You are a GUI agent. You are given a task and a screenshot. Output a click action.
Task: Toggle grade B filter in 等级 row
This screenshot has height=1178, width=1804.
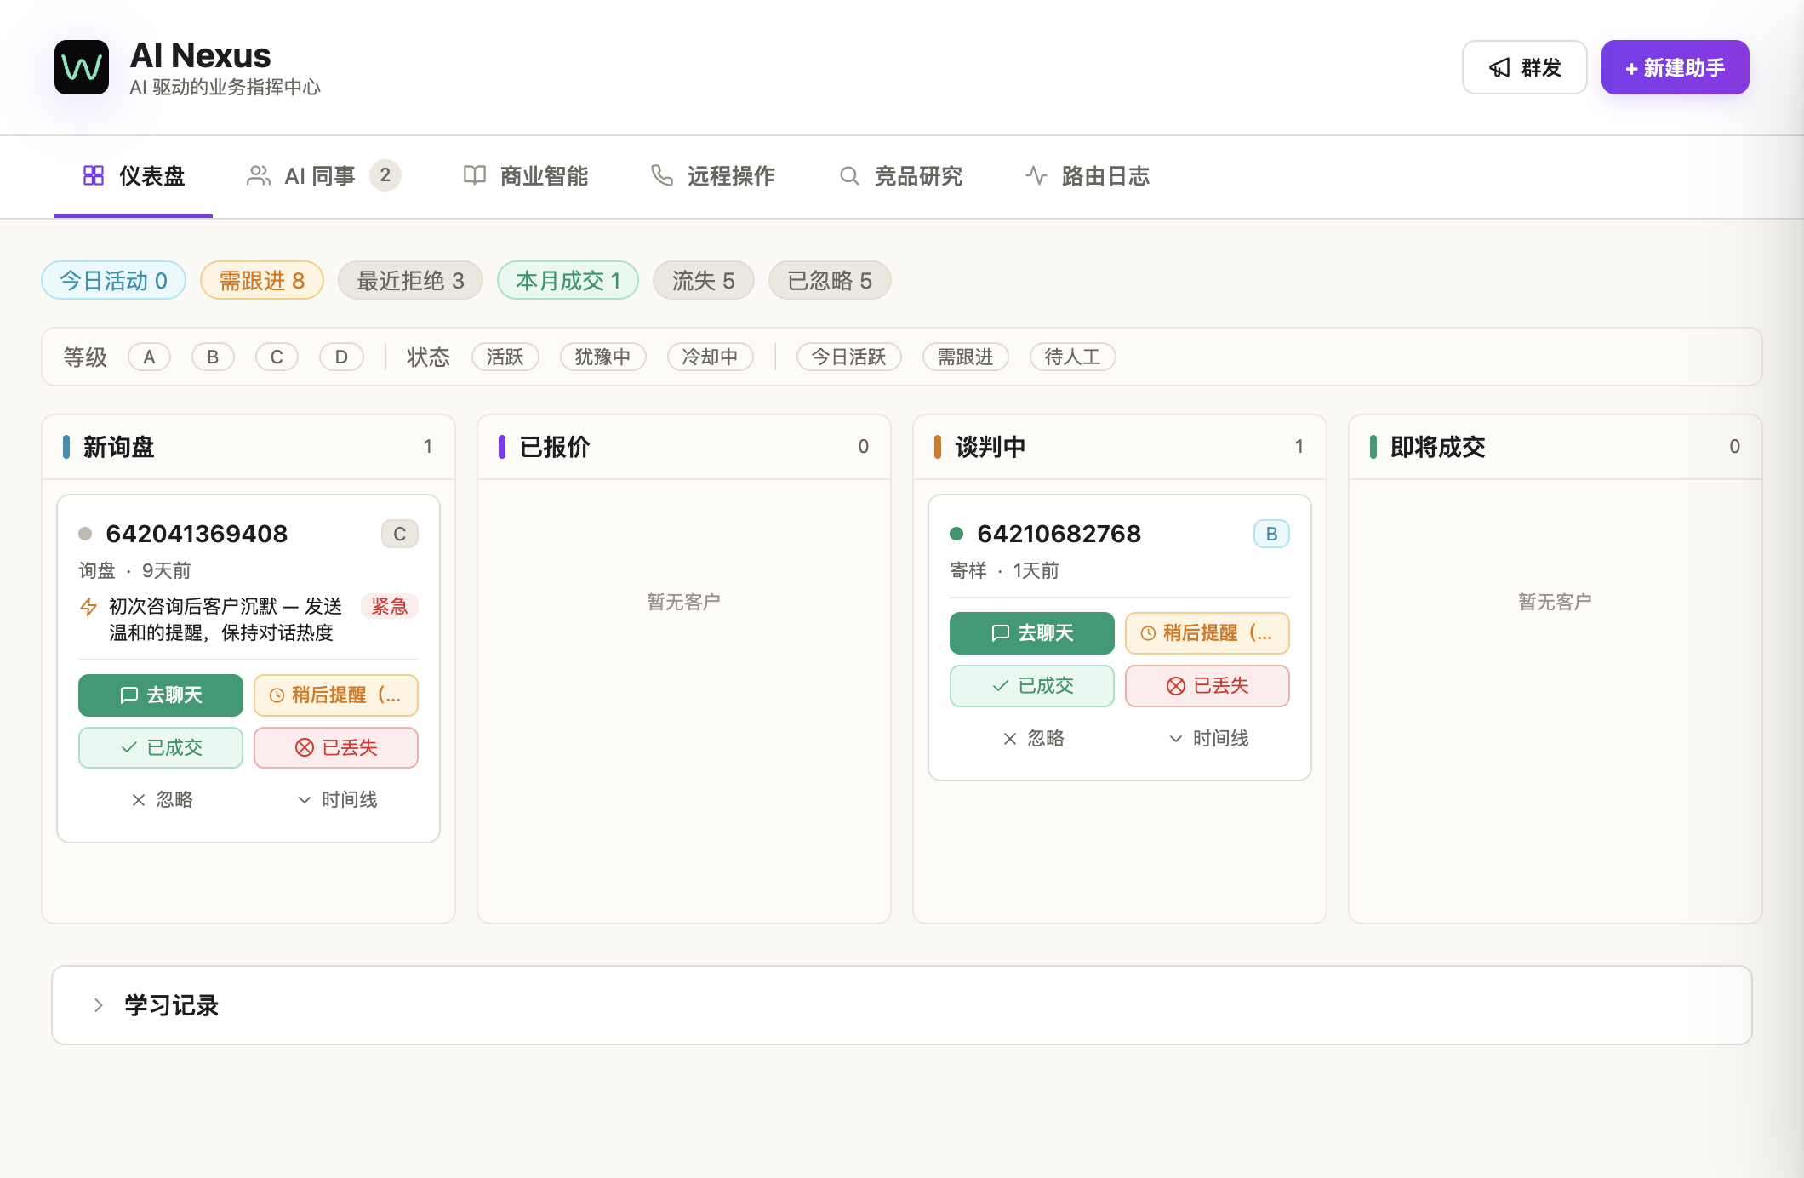pyautogui.click(x=213, y=357)
